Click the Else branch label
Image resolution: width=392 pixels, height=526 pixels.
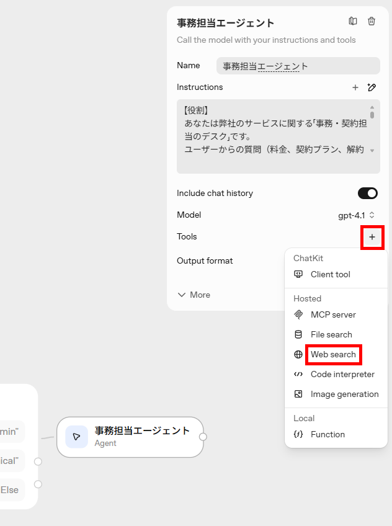click(9, 490)
